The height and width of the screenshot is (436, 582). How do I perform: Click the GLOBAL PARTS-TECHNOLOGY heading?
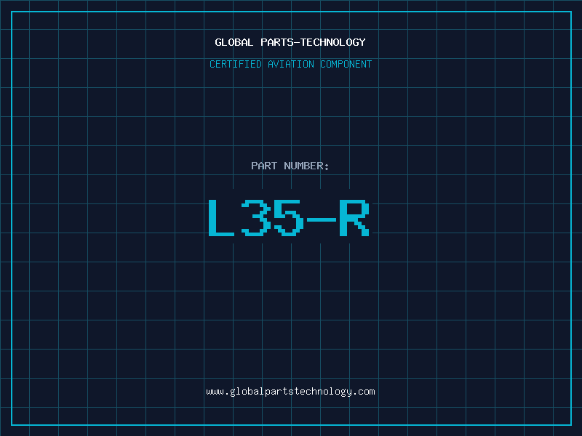(x=290, y=42)
